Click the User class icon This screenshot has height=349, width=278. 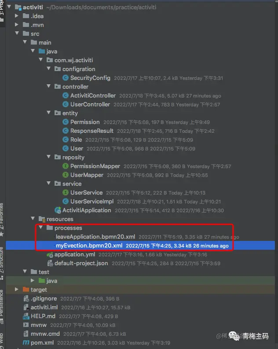tap(66, 148)
